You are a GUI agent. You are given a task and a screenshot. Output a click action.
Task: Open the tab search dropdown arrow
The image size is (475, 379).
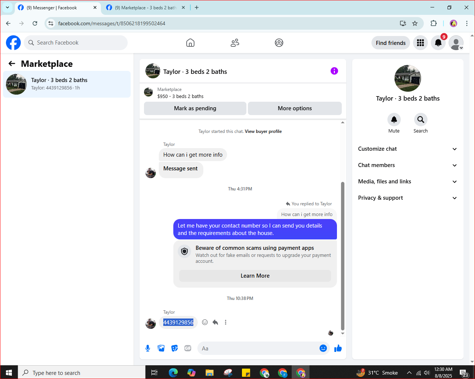pos(7,7)
